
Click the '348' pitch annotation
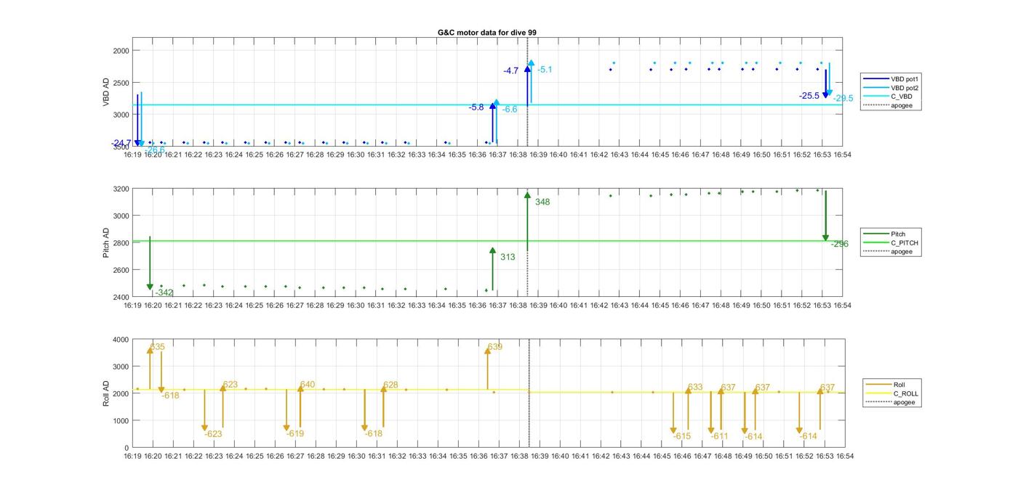tap(542, 202)
